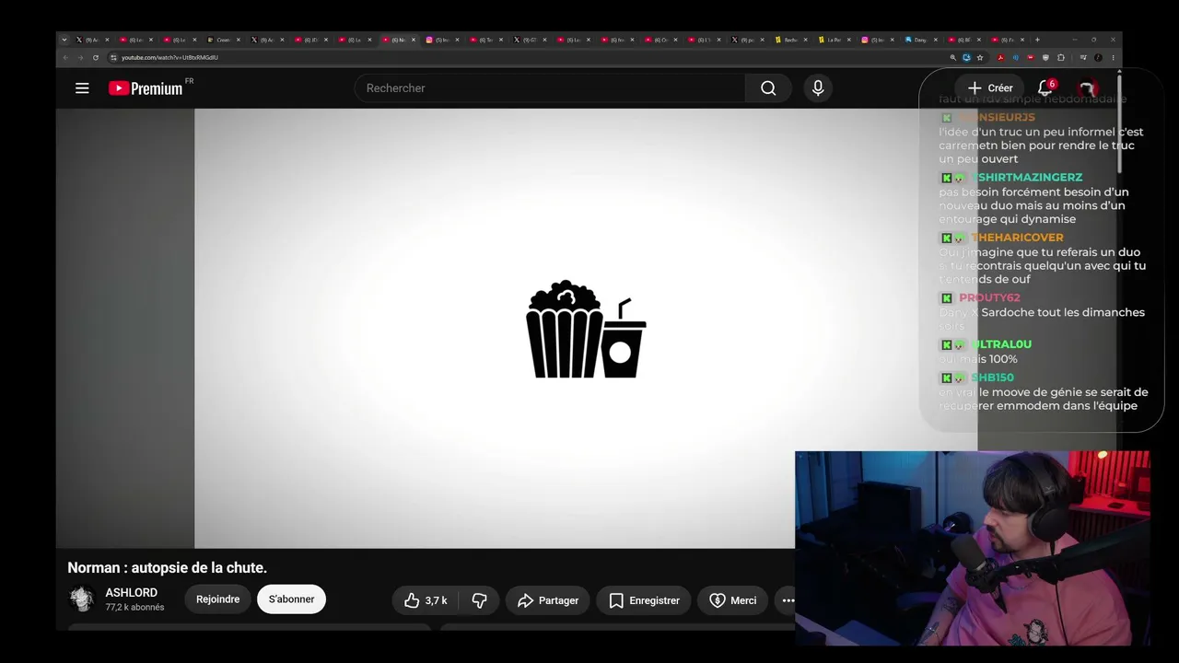This screenshot has height=663, width=1179.
Task: Click the magnifier search button
Action: pyautogui.click(x=768, y=88)
